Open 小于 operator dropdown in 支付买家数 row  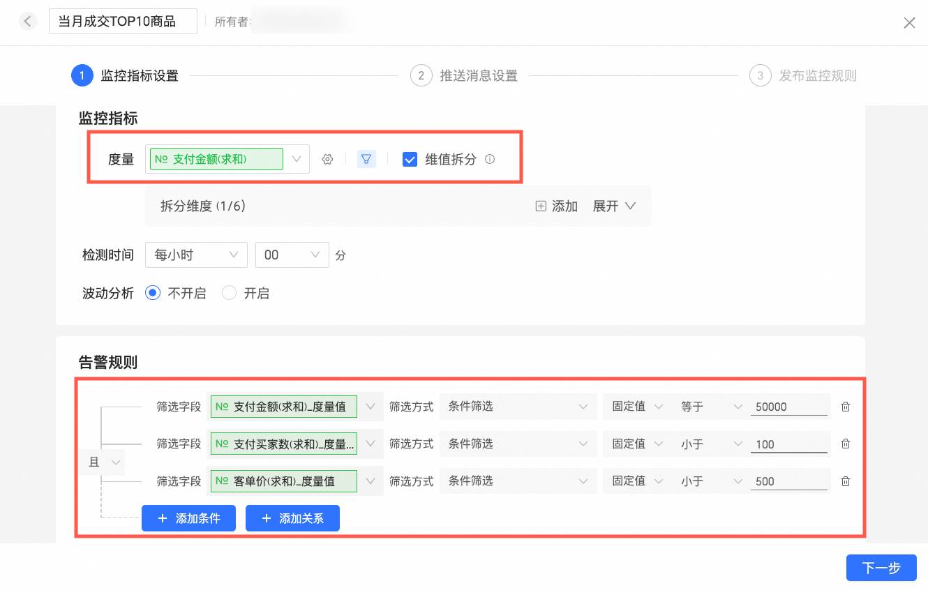coord(711,444)
